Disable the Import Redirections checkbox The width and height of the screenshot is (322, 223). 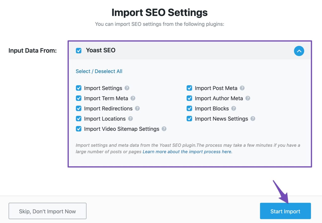coord(79,108)
